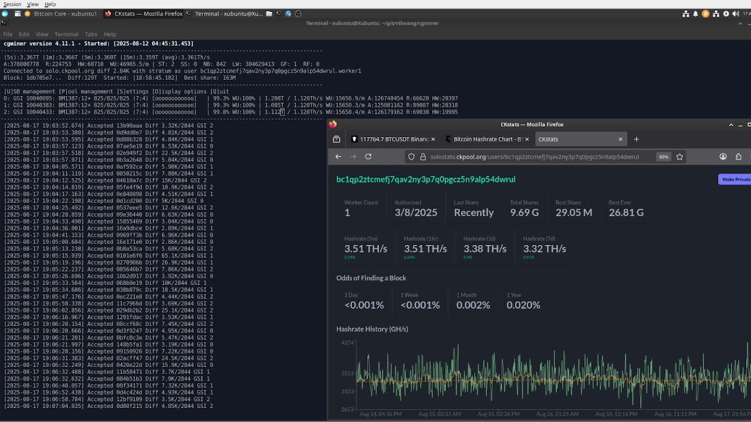Image resolution: width=751 pixels, height=422 pixels.
Task: Click the tracking protection shield icon
Action: pyautogui.click(x=411, y=156)
